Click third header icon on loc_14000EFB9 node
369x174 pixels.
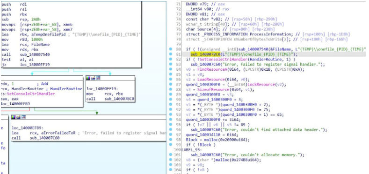tap(23, 117)
